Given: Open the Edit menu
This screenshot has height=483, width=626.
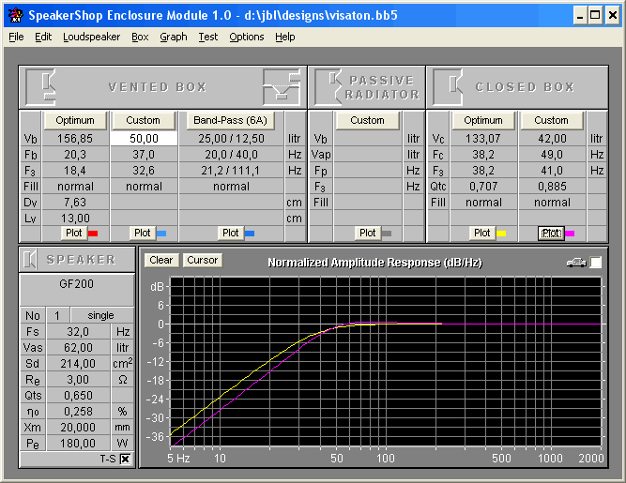Looking at the screenshot, I should [x=43, y=37].
